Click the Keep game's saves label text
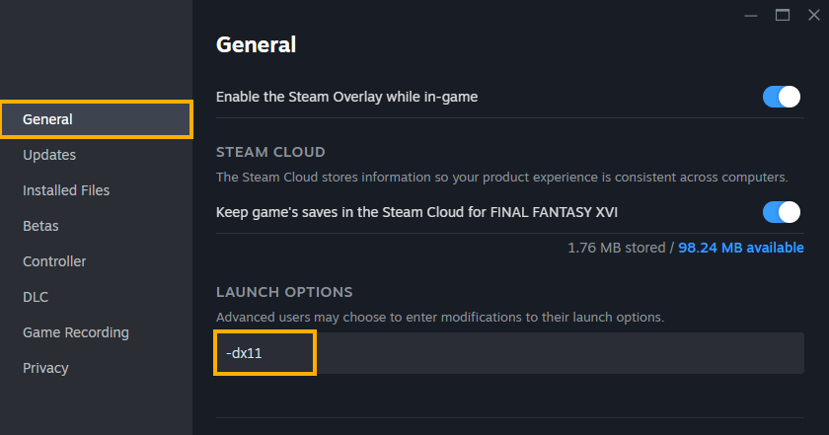The image size is (829, 435). [x=416, y=212]
